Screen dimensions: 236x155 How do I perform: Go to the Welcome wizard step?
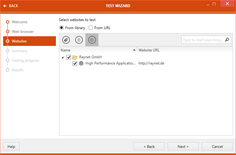pos(20,22)
